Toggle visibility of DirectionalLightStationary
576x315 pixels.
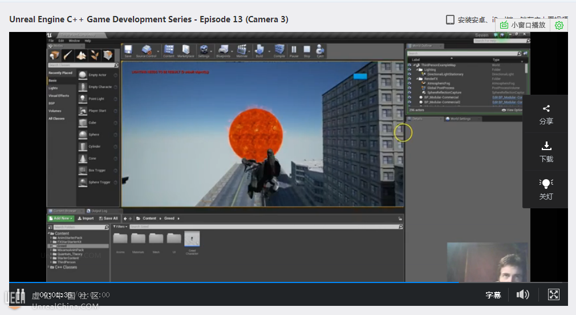pyautogui.click(x=409, y=74)
